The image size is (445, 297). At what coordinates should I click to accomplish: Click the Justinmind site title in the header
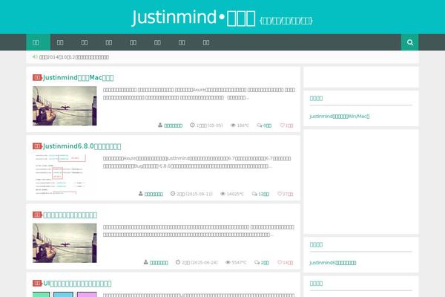click(194, 17)
